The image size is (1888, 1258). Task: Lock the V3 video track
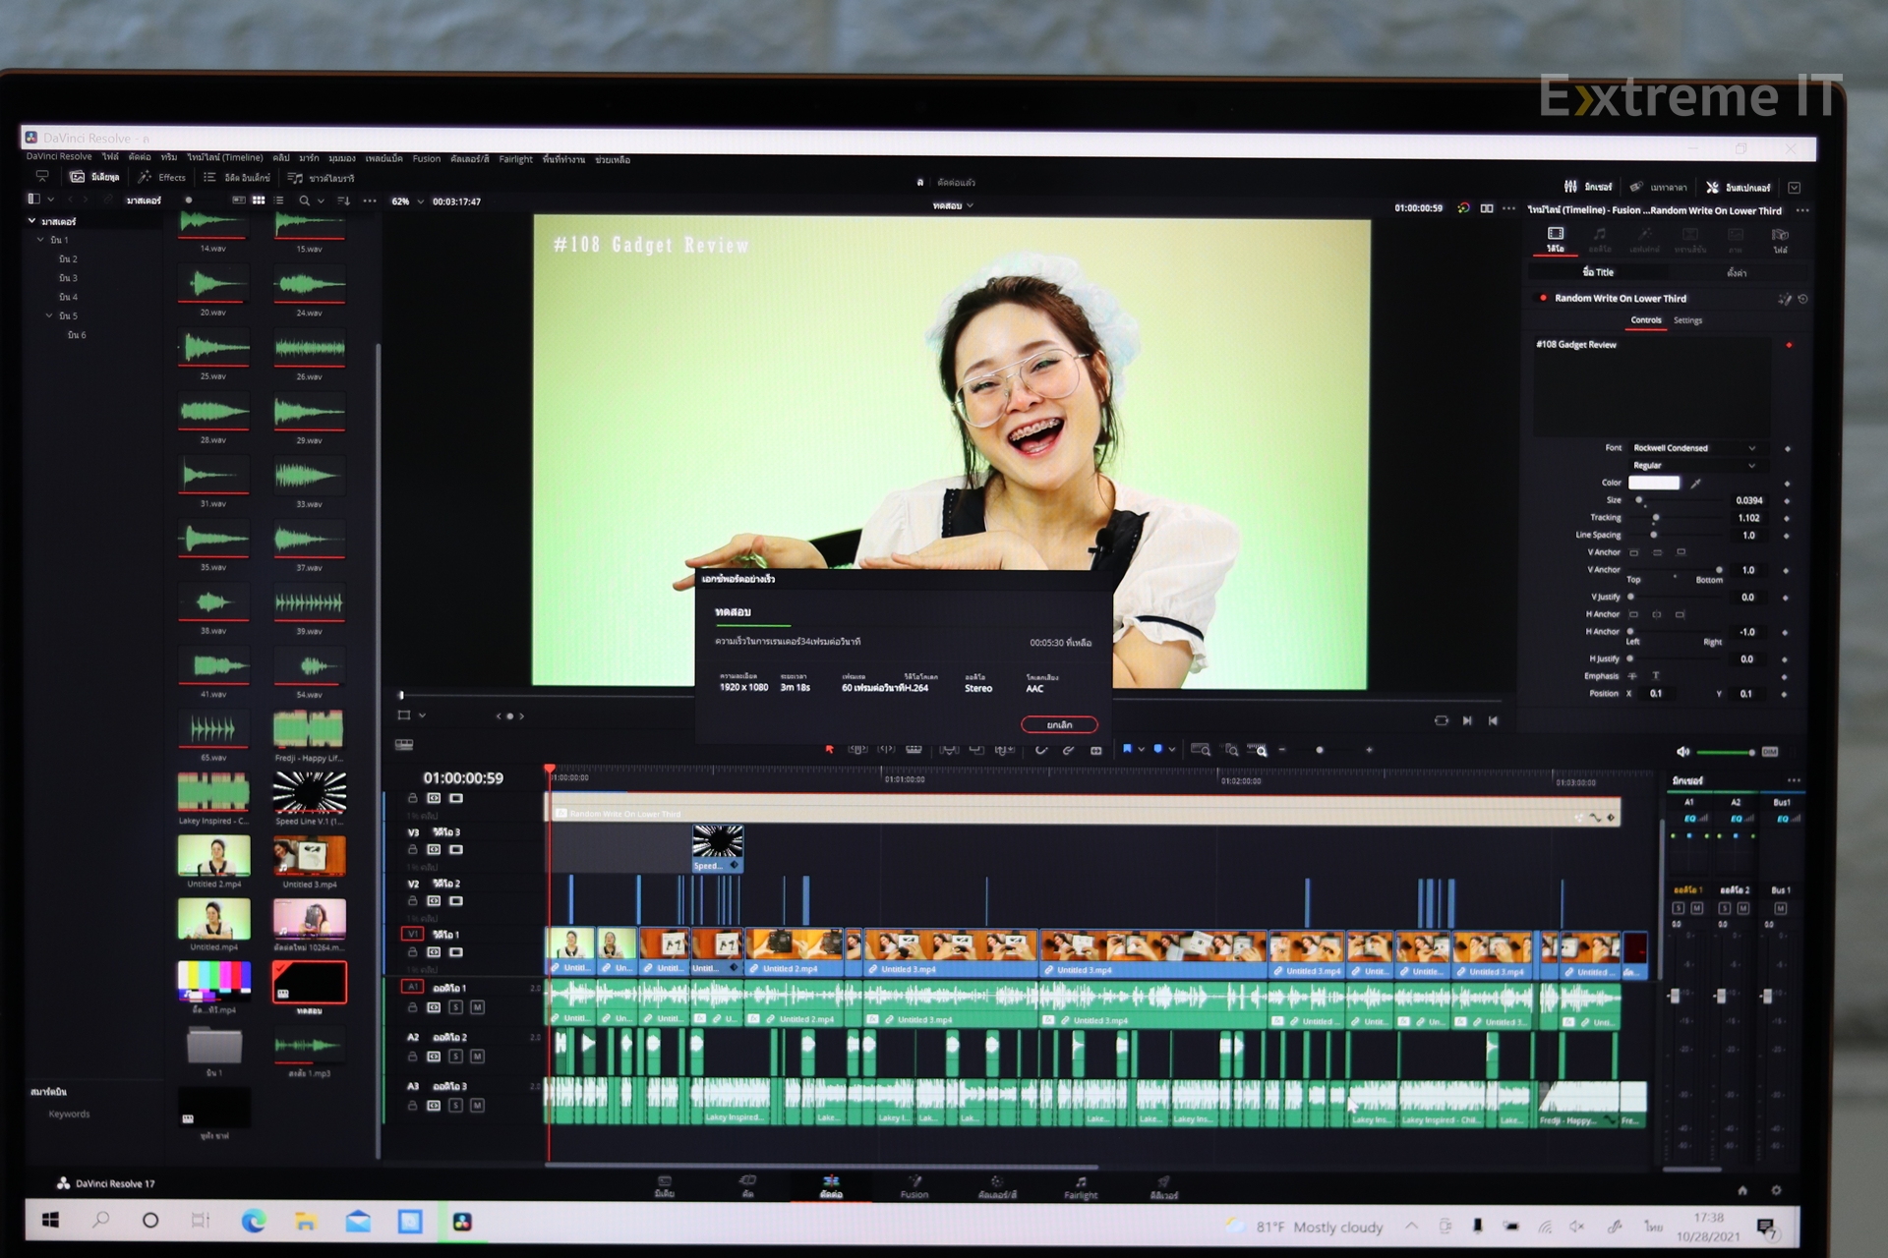[413, 850]
